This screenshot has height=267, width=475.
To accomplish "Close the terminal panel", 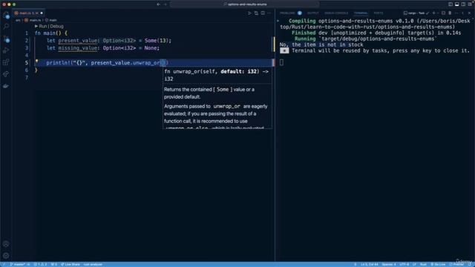I will [x=470, y=13].
